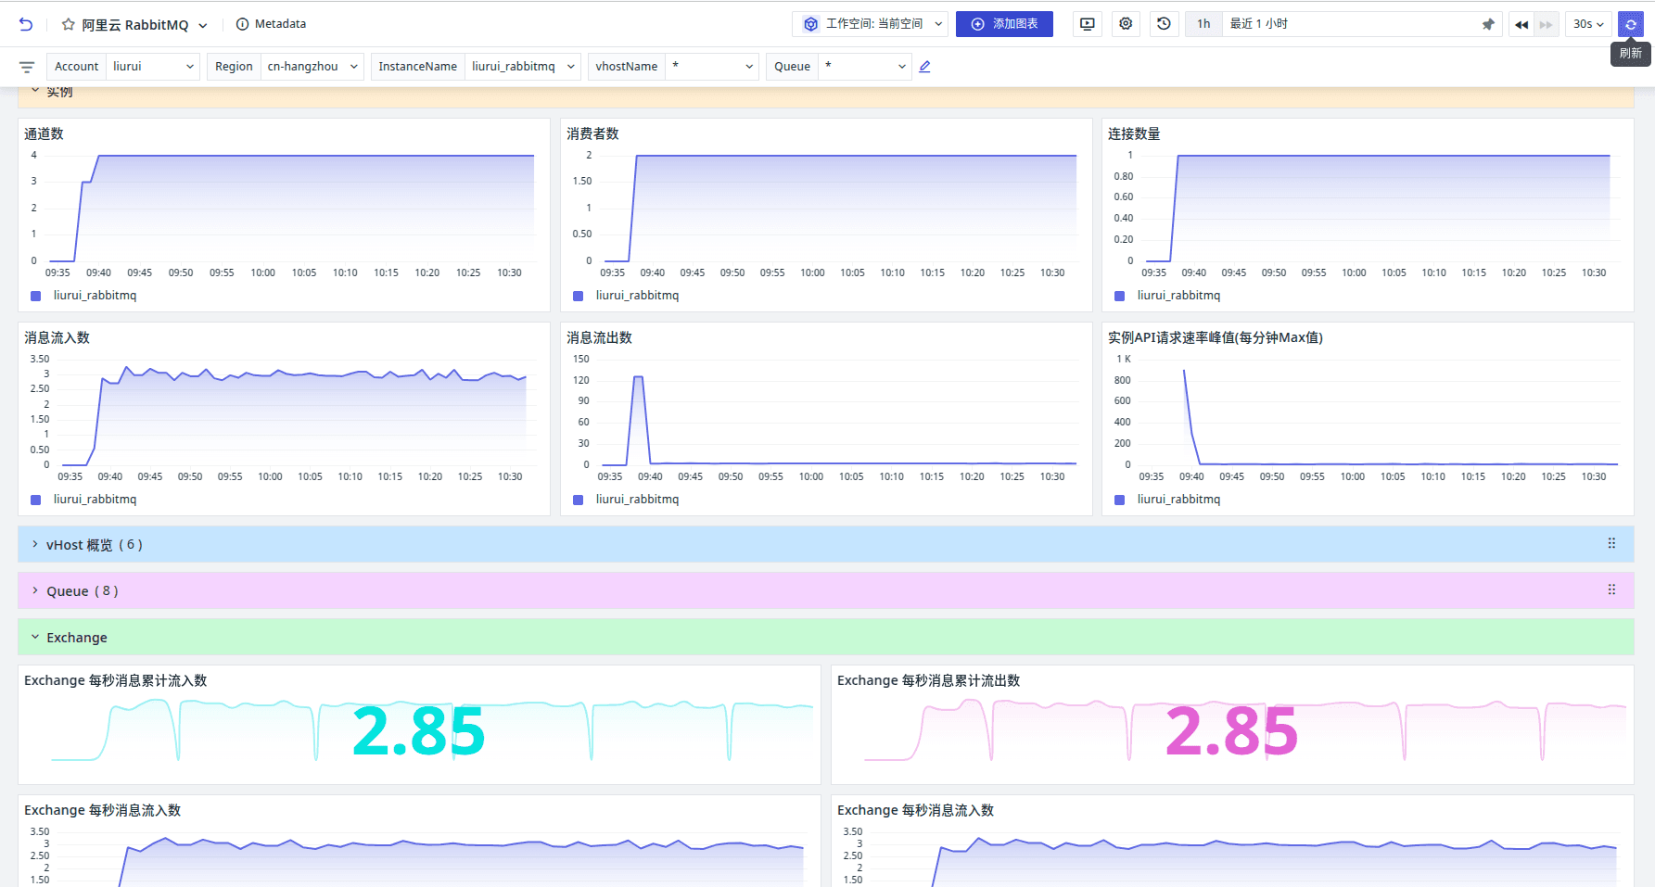Toggle liurui_rabbitmq legend in 通道数 chart
The height and width of the screenshot is (887, 1655).
click(83, 296)
